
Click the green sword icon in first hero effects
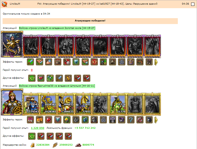coord(30,62)
